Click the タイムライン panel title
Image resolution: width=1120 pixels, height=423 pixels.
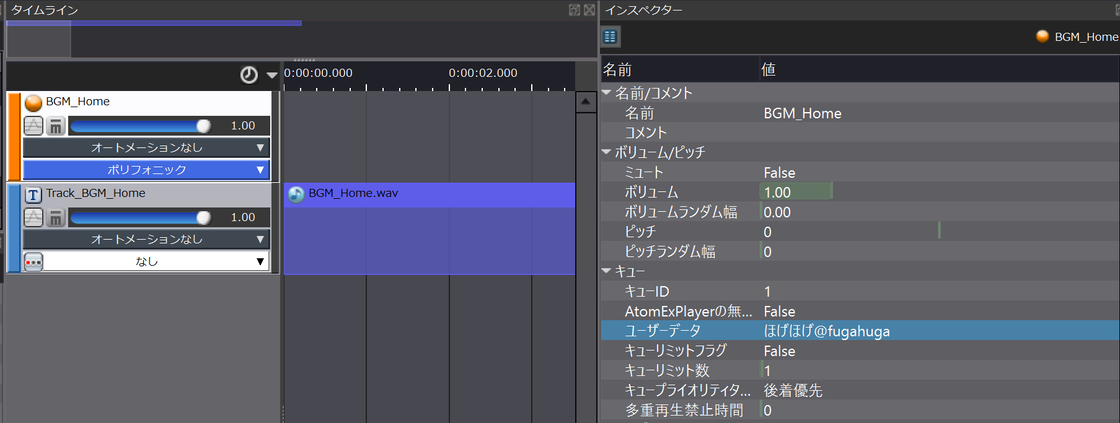(x=44, y=11)
